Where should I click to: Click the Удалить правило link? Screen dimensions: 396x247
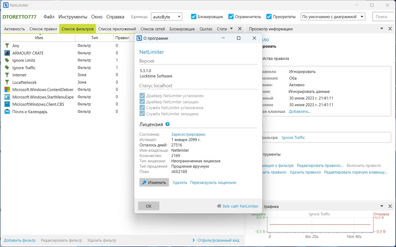click(x=305, y=172)
